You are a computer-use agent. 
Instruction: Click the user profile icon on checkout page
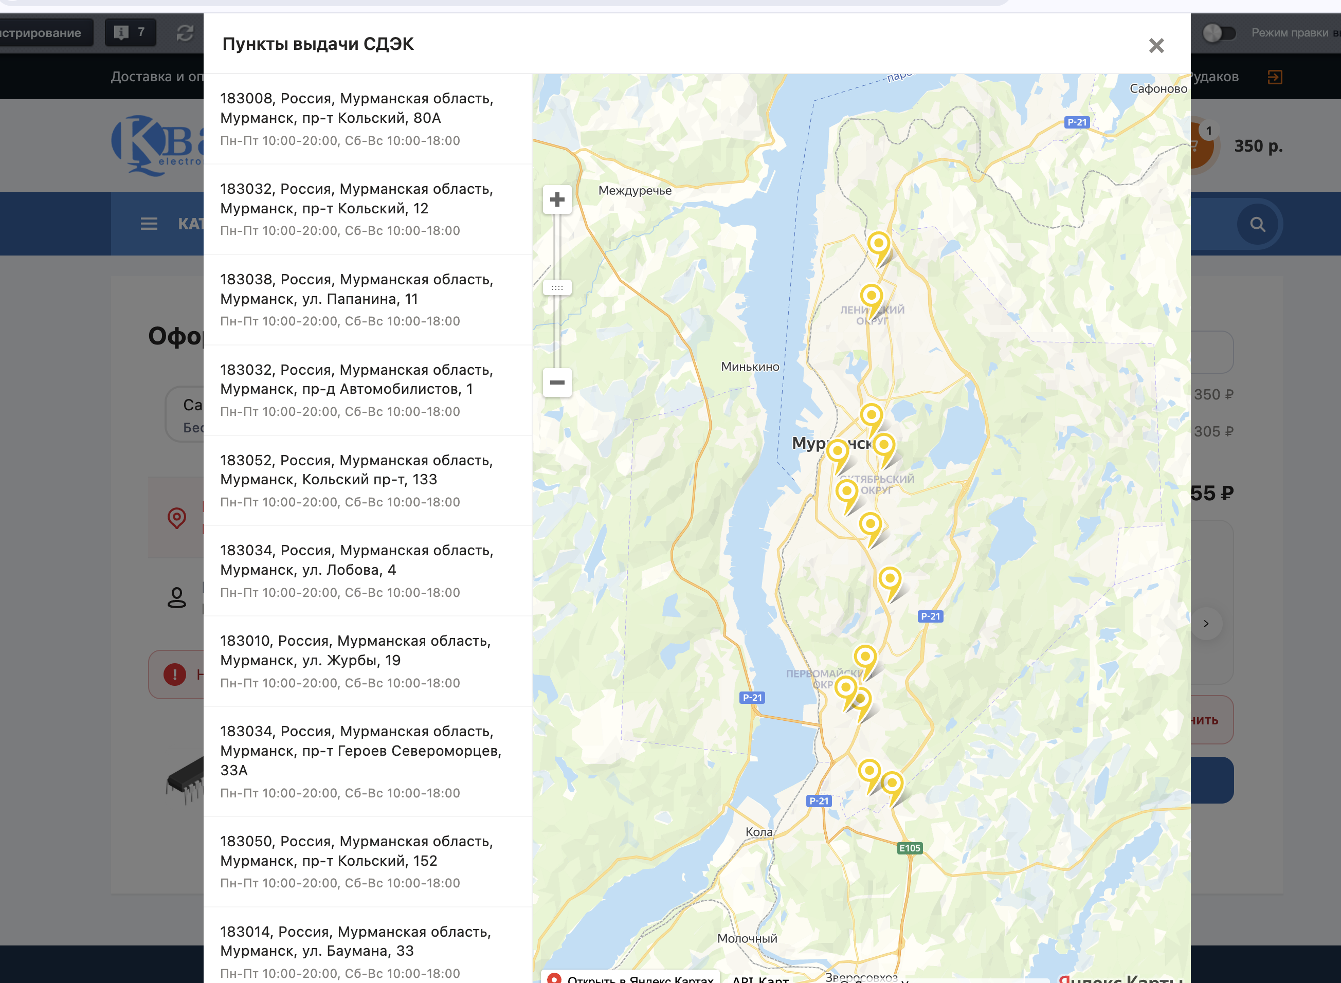[177, 597]
